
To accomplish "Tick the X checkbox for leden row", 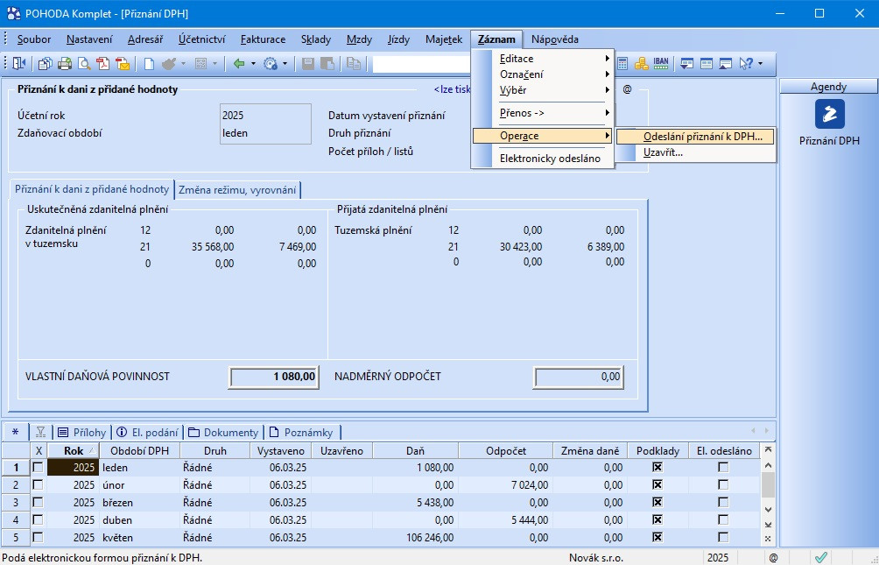I will click(x=38, y=468).
